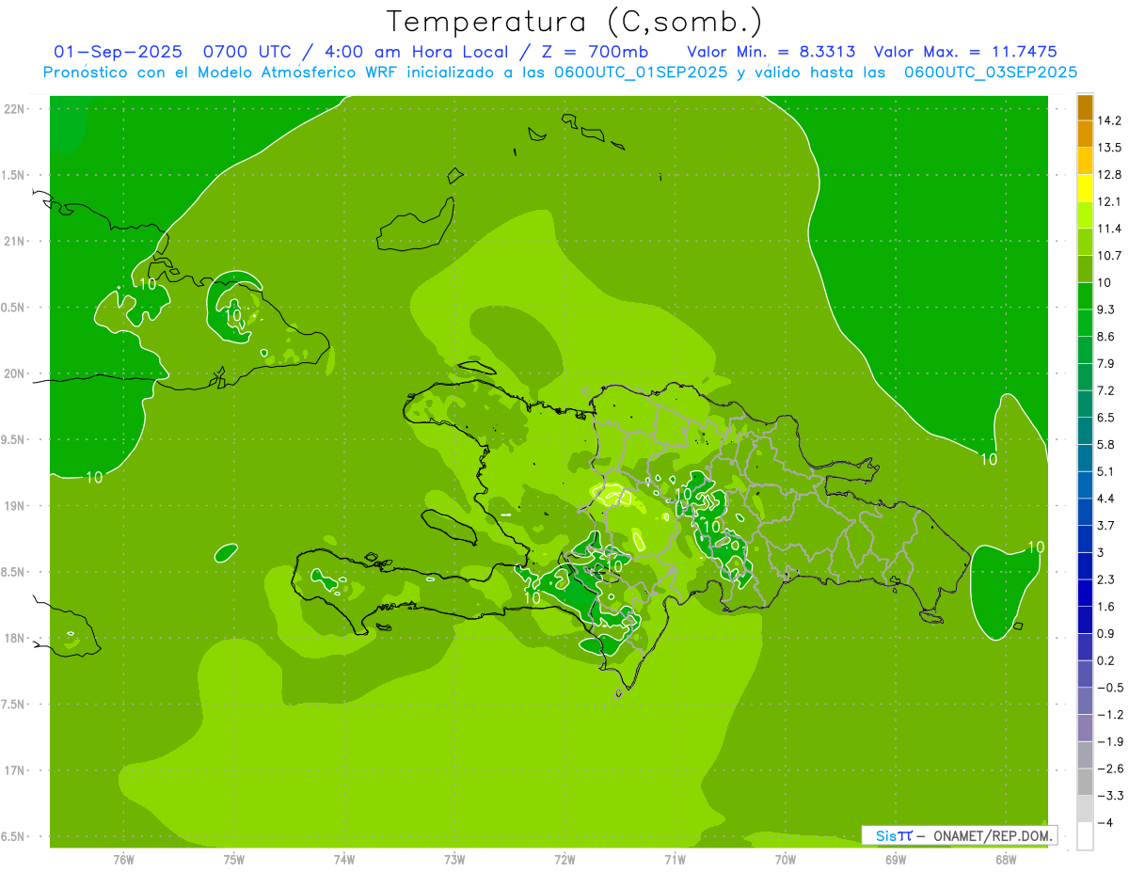Image resolution: width=1129 pixels, height=872 pixels.
Task: Click the '20N' latitude label
Action: pos(14,374)
